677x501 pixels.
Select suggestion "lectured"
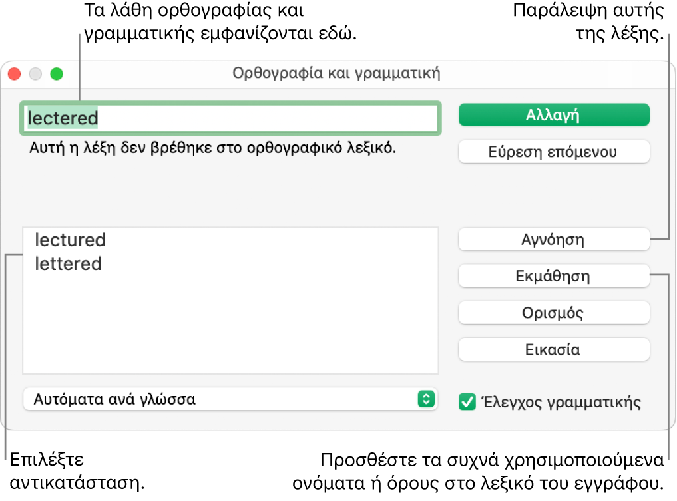coord(70,240)
